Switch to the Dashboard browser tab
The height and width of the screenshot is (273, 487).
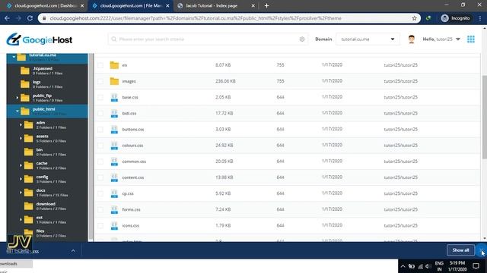click(45, 5)
